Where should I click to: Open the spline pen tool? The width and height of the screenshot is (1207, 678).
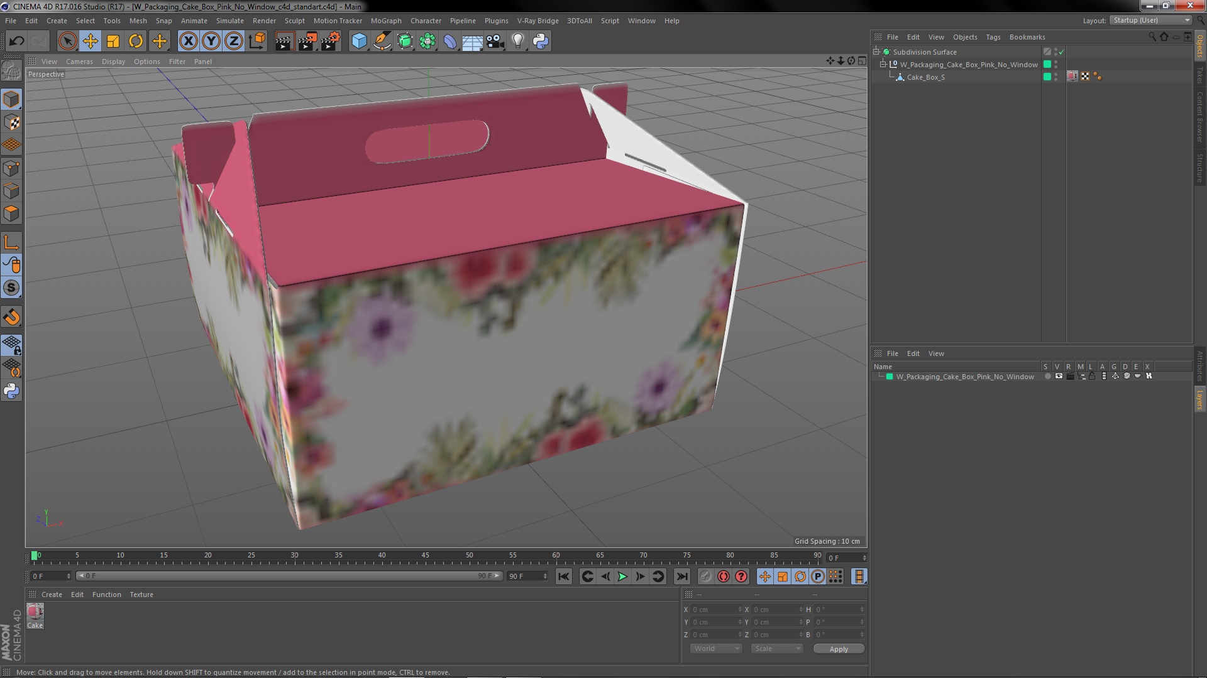382,41
